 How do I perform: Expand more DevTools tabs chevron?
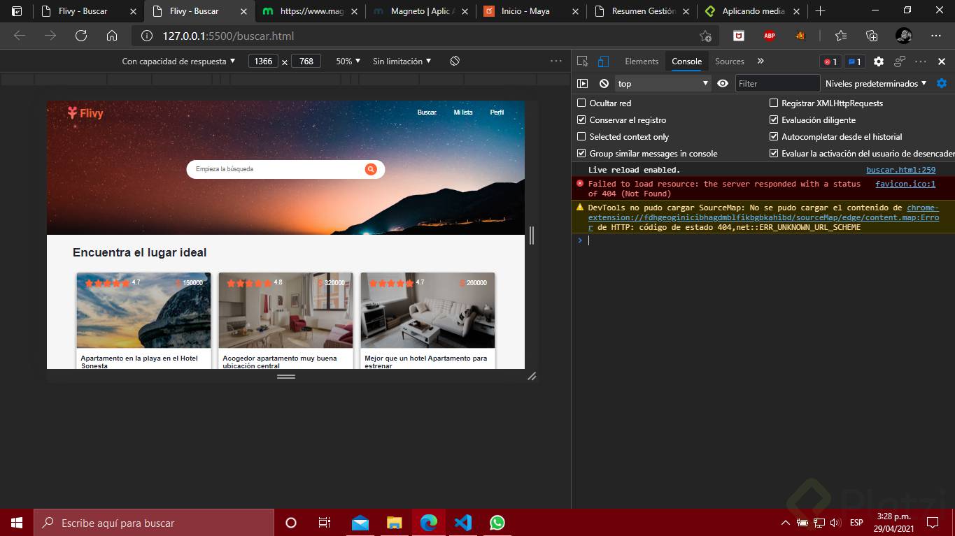coord(761,61)
